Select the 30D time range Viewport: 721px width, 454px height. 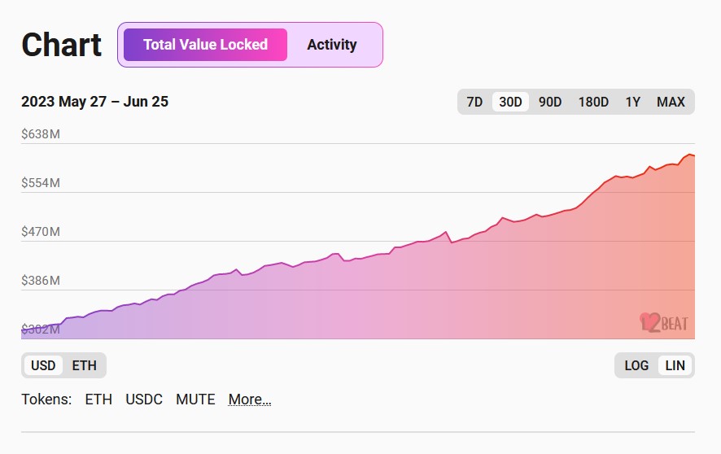coord(510,102)
